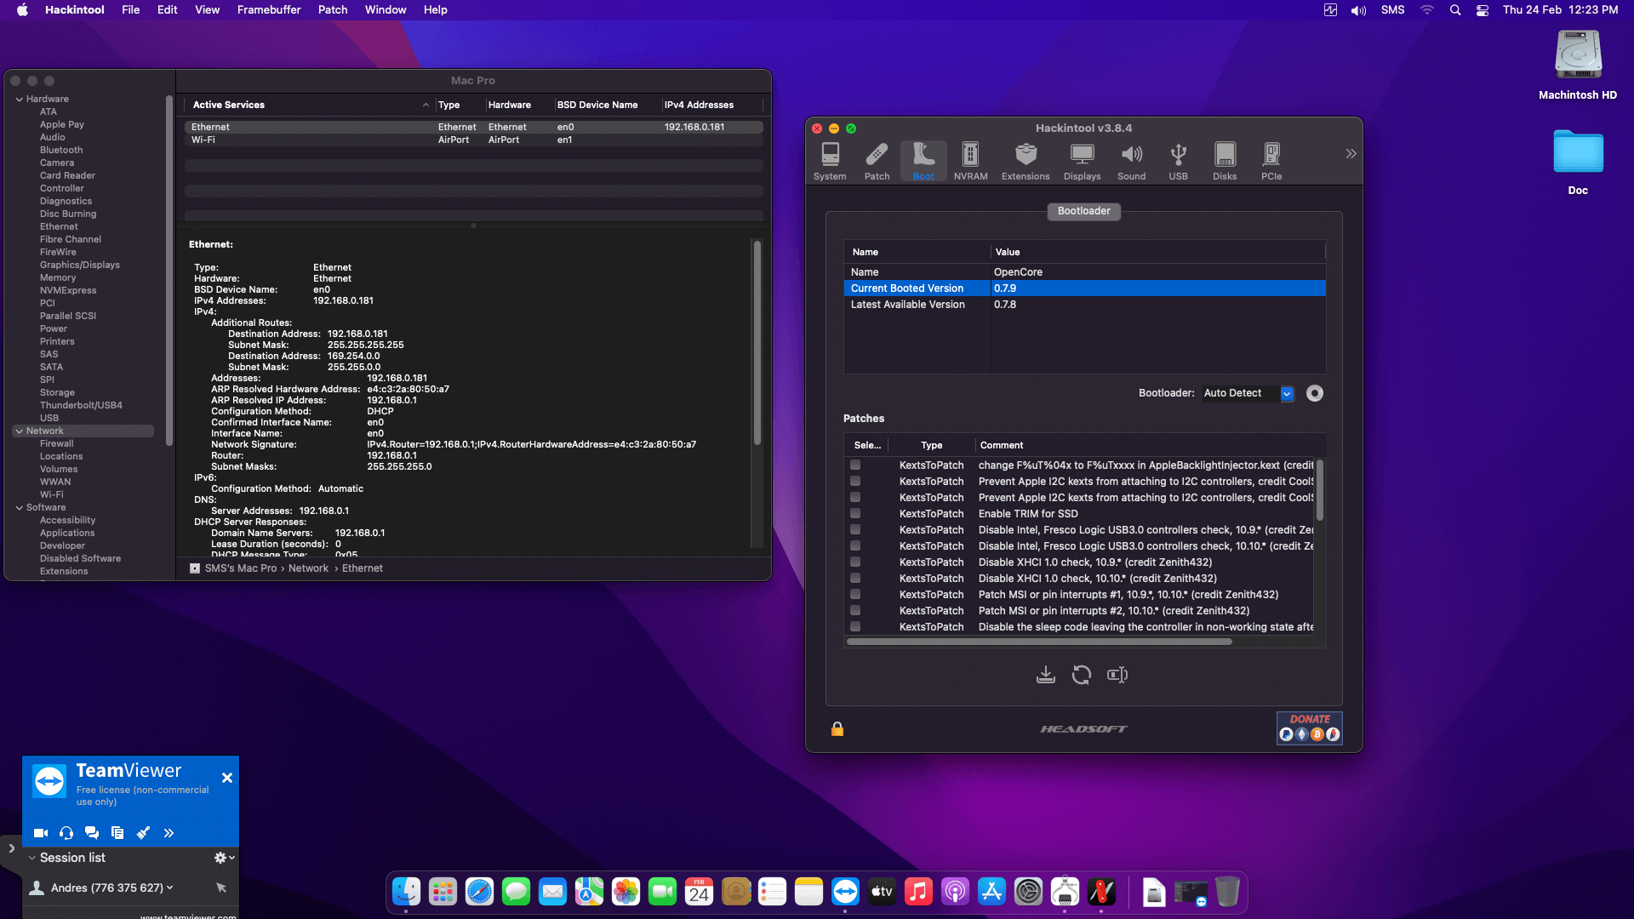Screen dimensions: 1634x919
Task: Select the PCIe toolbar icon
Action: coord(1271,161)
